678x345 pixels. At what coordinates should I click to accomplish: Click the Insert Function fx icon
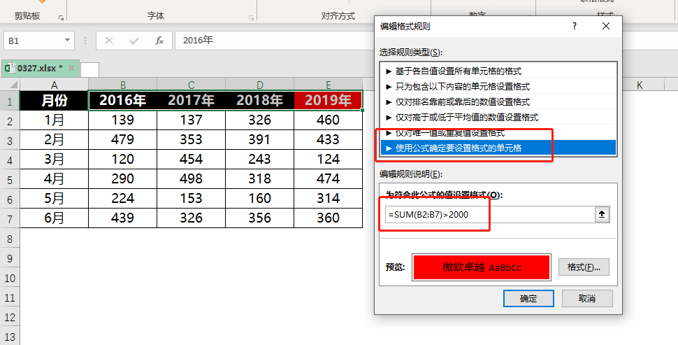tap(159, 41)
